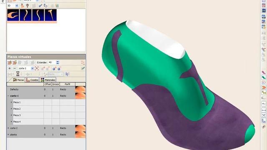Screen dimensions: 267x150
Task: Click the orange U-shaped icon in right toolbar
Action: 263,87
